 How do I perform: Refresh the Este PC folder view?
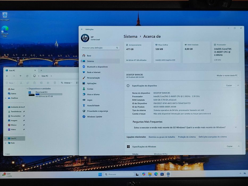pyautogui.click(x=27, y=76)
